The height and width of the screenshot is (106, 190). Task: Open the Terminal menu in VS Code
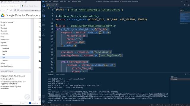click(x=74, y=2)
